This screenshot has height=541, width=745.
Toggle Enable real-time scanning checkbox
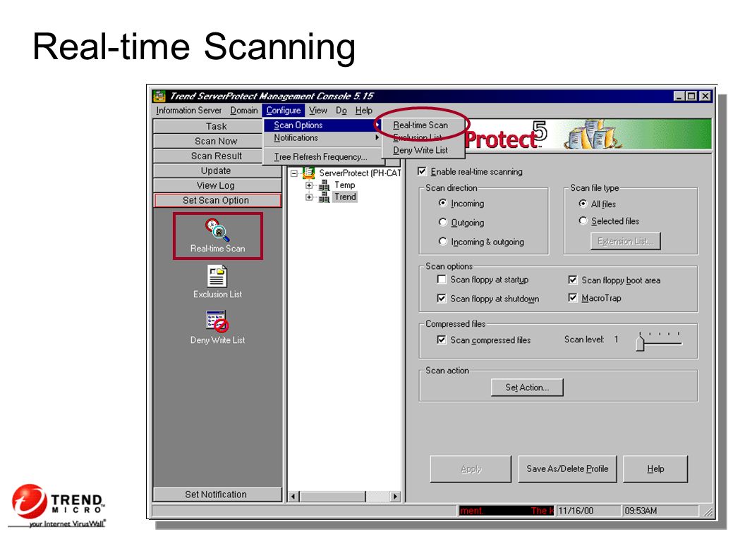[422, 171]
